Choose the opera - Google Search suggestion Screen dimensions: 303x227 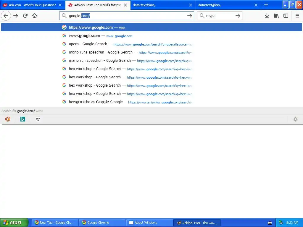(x=151, y=44)
